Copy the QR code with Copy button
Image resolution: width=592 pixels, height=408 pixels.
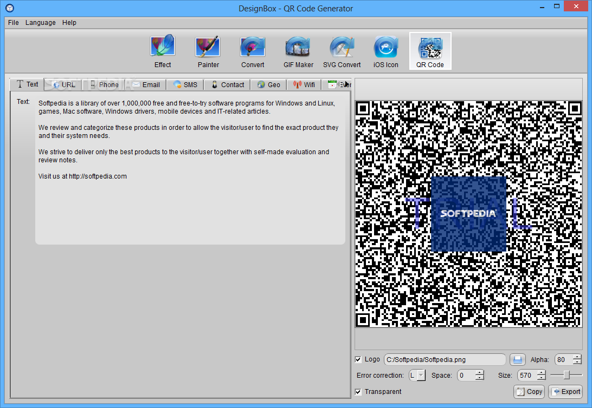pyautogui.click(x=529, y=392)
